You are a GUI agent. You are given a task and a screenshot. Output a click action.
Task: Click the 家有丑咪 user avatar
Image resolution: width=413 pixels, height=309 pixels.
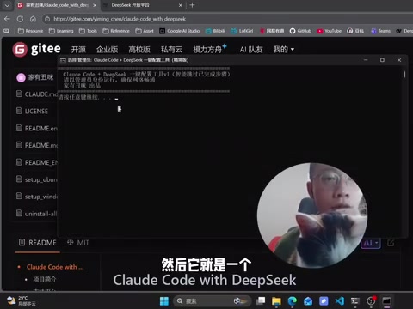tap(21, 77)
